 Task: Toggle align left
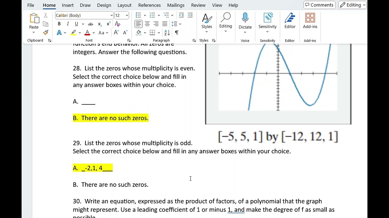[x=138, y=24]
